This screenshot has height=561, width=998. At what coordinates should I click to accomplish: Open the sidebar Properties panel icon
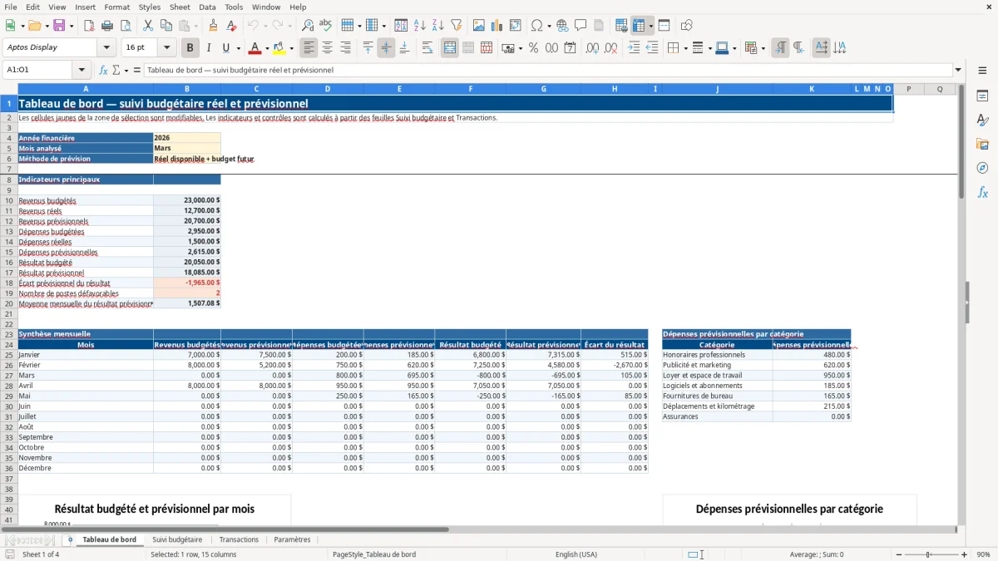click(x=982, y=96)
